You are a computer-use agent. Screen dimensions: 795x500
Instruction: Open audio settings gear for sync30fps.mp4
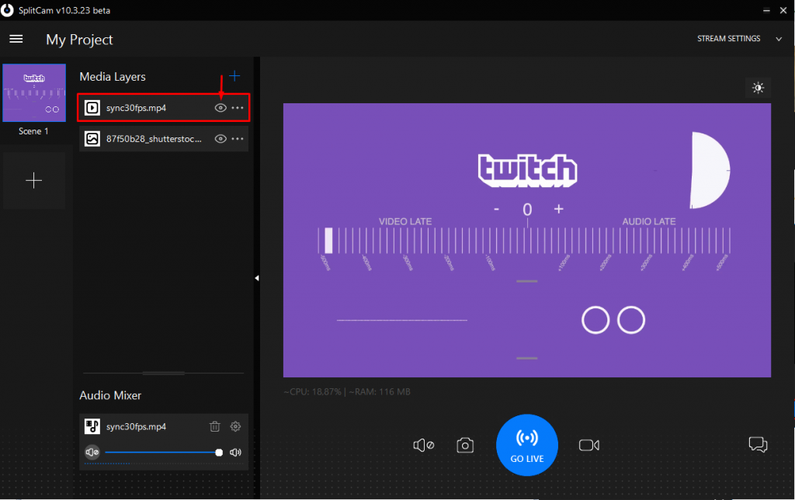235,426
